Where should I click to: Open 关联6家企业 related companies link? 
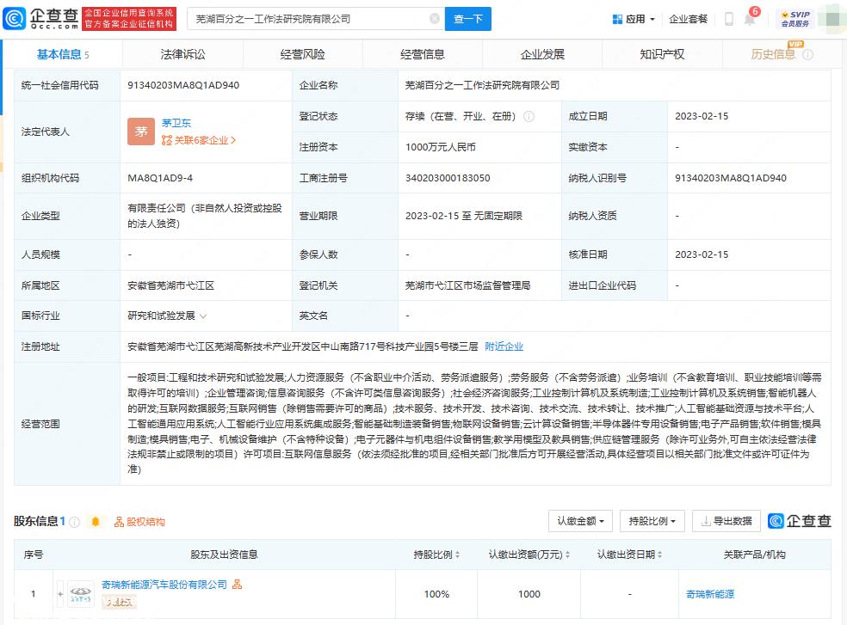[x=199, y=140]
